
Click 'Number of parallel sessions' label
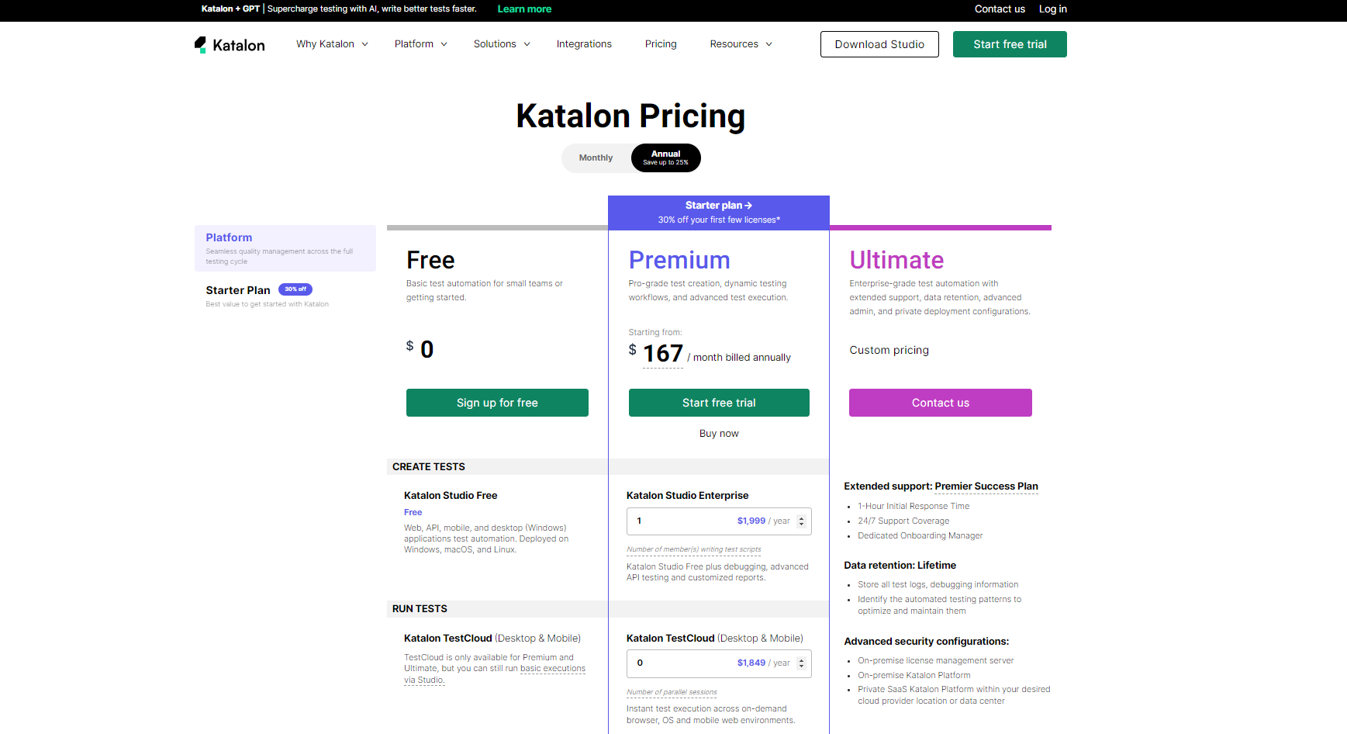672,692
